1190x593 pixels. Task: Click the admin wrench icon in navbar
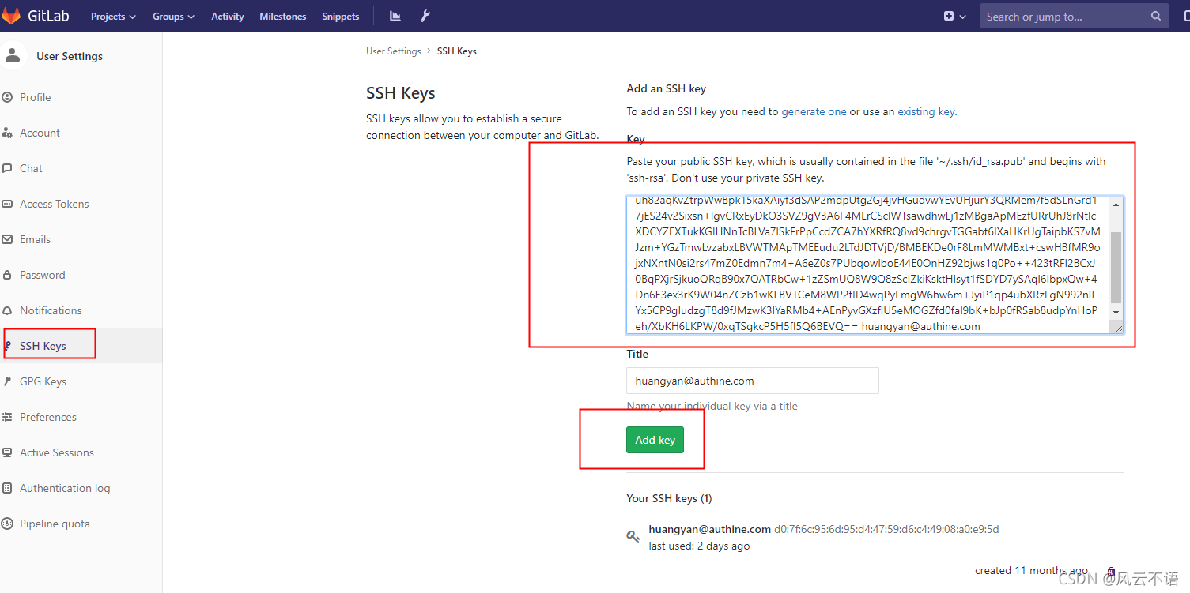(x=425, y=15)
